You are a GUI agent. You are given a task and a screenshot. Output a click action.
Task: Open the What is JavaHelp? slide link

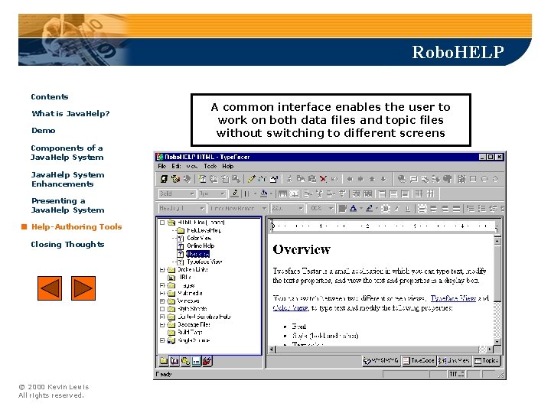70,114
